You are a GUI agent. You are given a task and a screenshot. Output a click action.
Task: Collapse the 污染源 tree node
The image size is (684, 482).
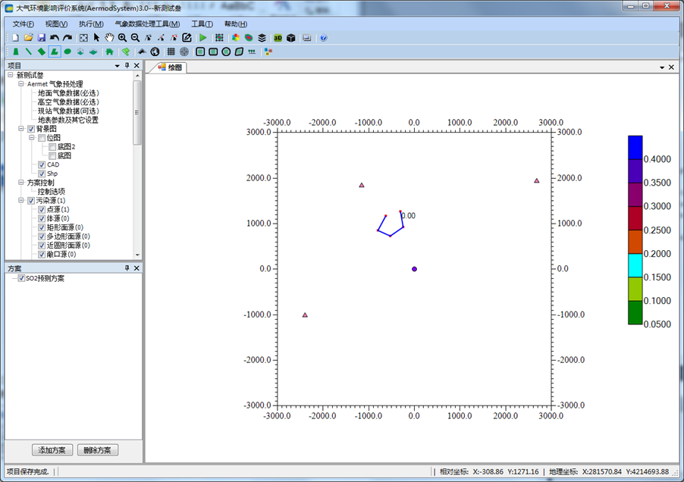(x=21, y=201)
